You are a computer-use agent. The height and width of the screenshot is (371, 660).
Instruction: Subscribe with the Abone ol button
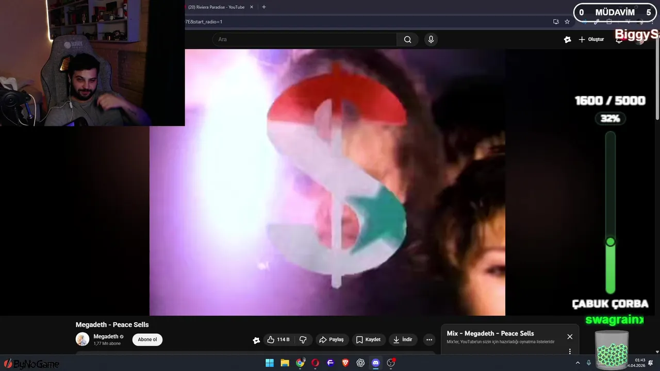(147, 340)
